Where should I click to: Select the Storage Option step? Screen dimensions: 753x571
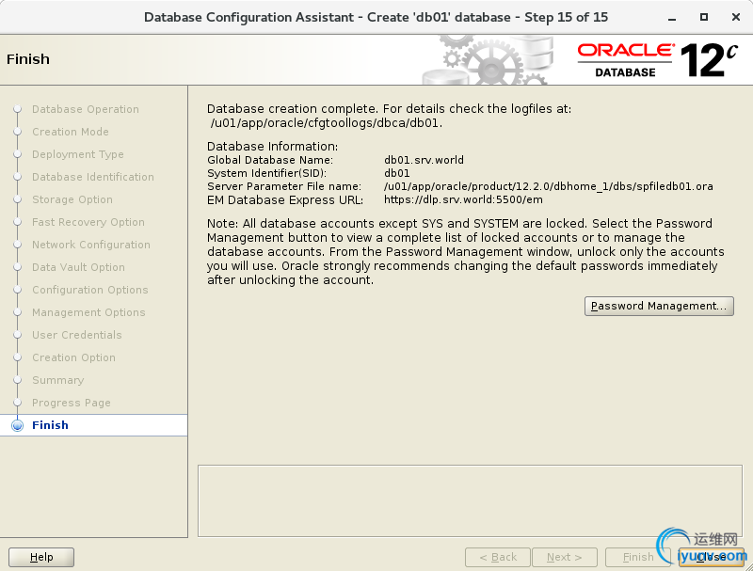[x=72, y=199]
